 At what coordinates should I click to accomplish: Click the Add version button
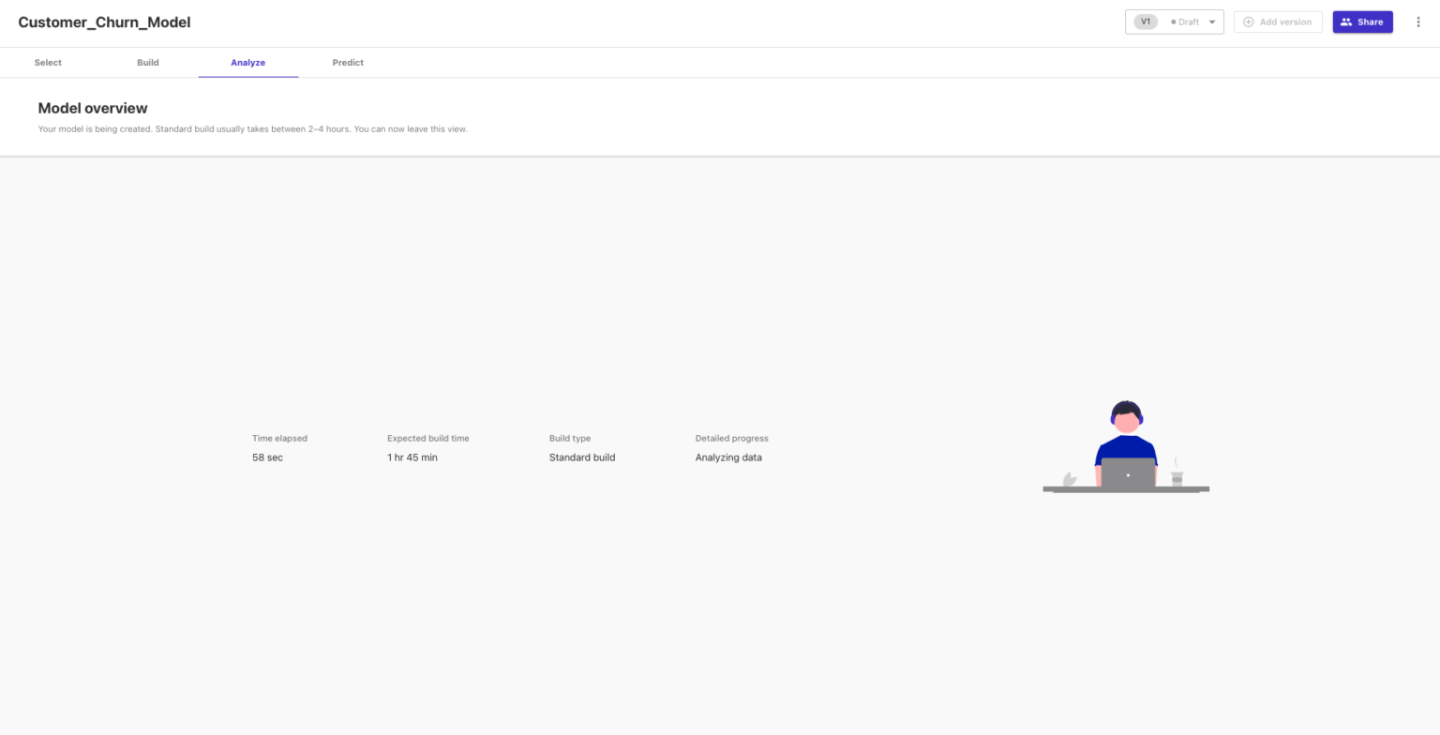coord(1277,22)
